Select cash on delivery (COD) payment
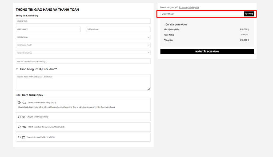 (19, 102)
